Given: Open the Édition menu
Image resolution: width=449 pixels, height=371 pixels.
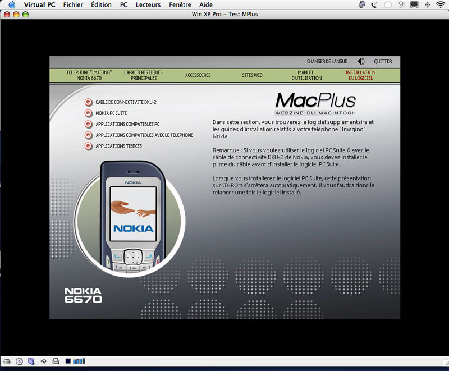Looking at the screenshot, I should pos(101,5).
